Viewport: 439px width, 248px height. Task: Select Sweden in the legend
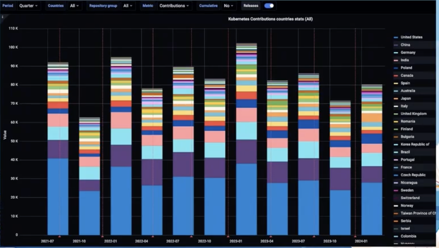pyautogui.click(x=407, y=190)
